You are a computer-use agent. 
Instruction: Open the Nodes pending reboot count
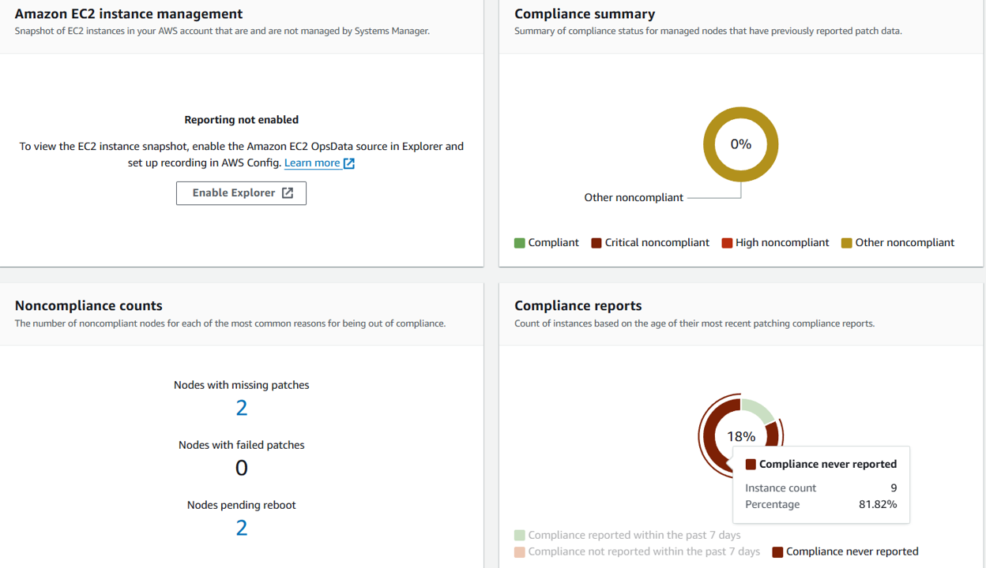(242, 528)
